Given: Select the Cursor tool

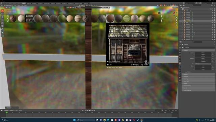Looking at the screenshot, I should [x=2, y=14].
